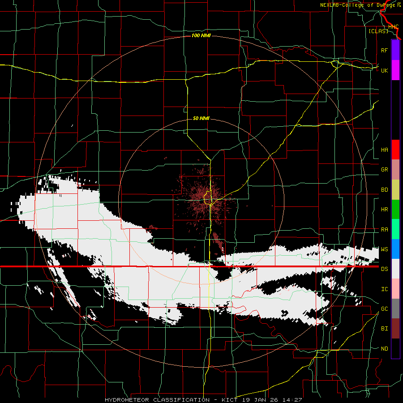Click the NEXLAB-College of DuPage credit text
403x403 pixels.
360,5
